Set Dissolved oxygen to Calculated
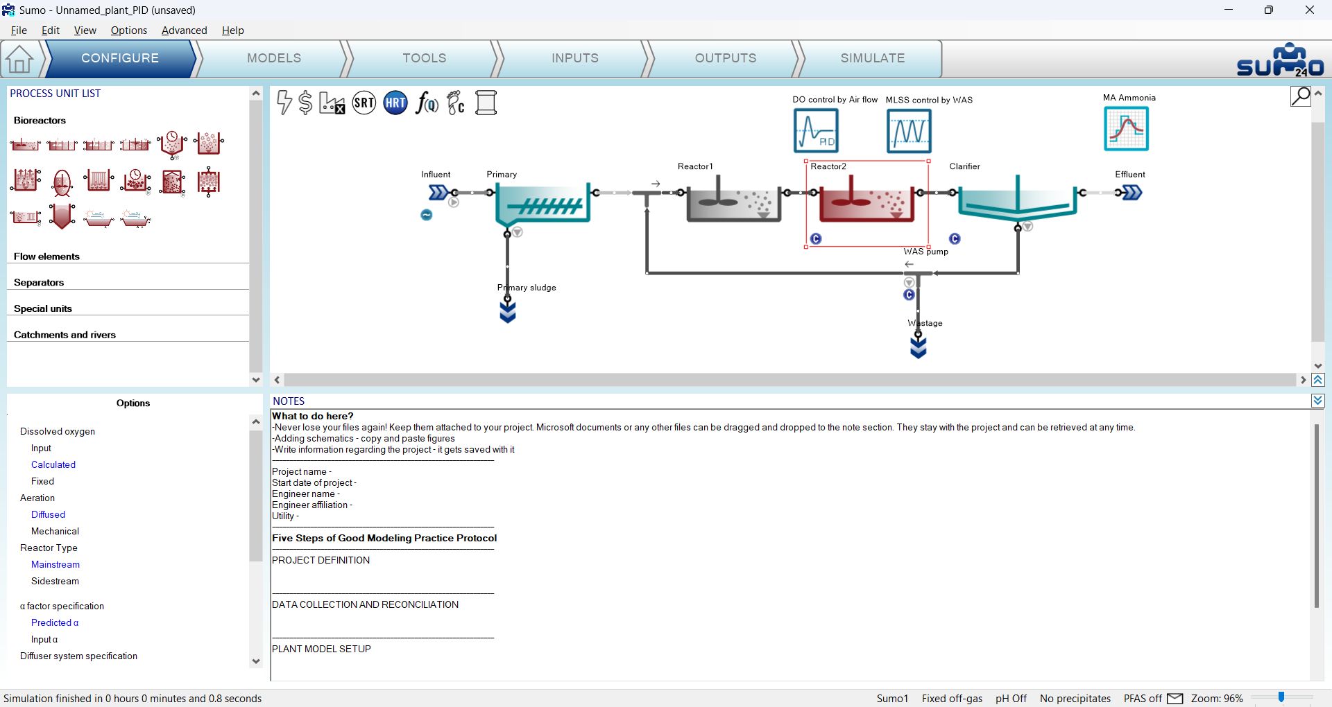Viewport: 1332px width, 707px height. [x=53, y=464]
